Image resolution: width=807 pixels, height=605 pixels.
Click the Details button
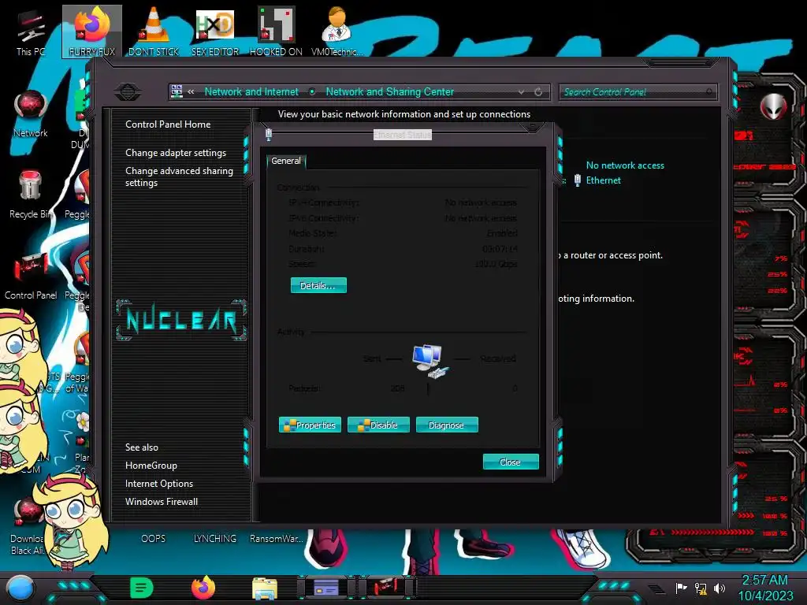[x=318, y=285]
